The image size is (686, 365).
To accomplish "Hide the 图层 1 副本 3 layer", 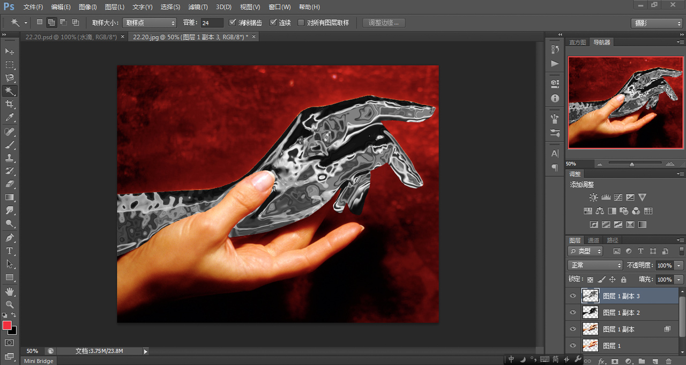I will [573, 296].
